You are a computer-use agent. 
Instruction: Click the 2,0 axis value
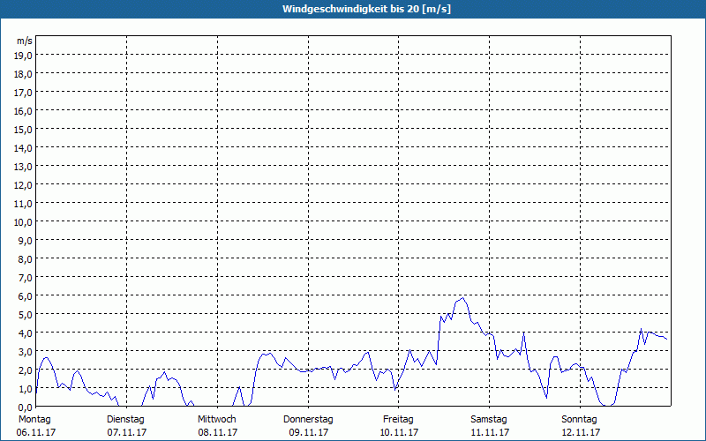click(x=26, y=370)
